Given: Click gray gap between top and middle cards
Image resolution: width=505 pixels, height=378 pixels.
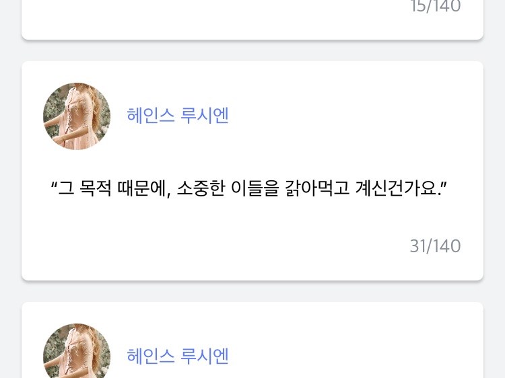Looking at the screenshot, I should pyautogui.click(x=252, y=50).
